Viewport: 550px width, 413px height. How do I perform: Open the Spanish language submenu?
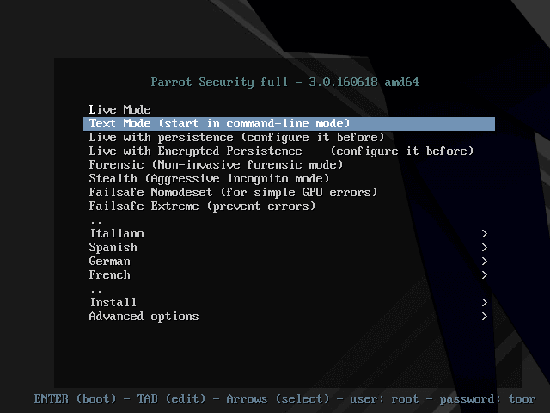click(113, 247)
